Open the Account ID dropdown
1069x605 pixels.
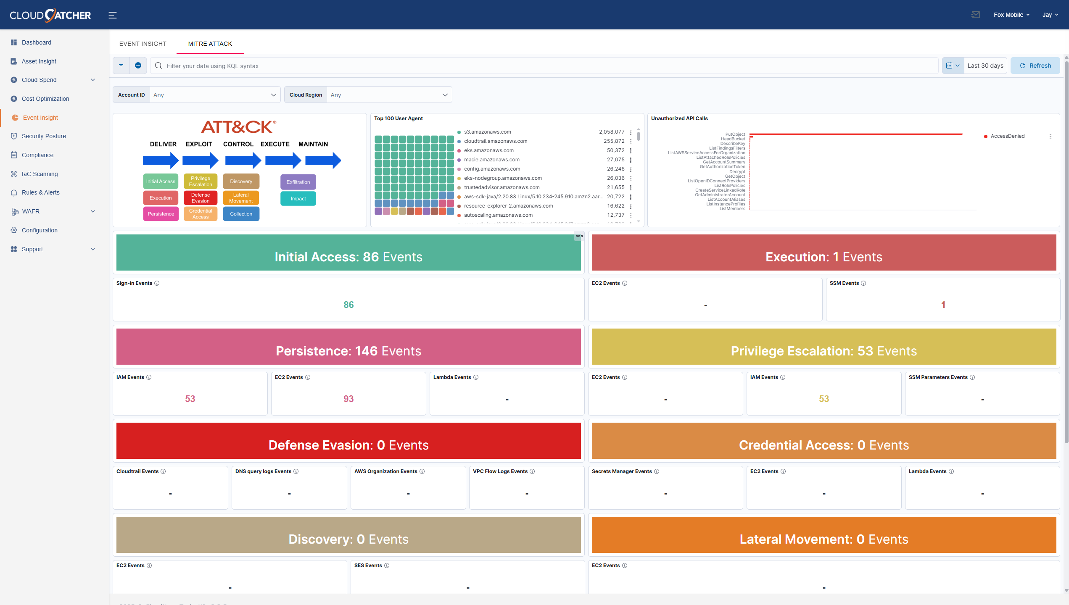click(x=215, y=95)
